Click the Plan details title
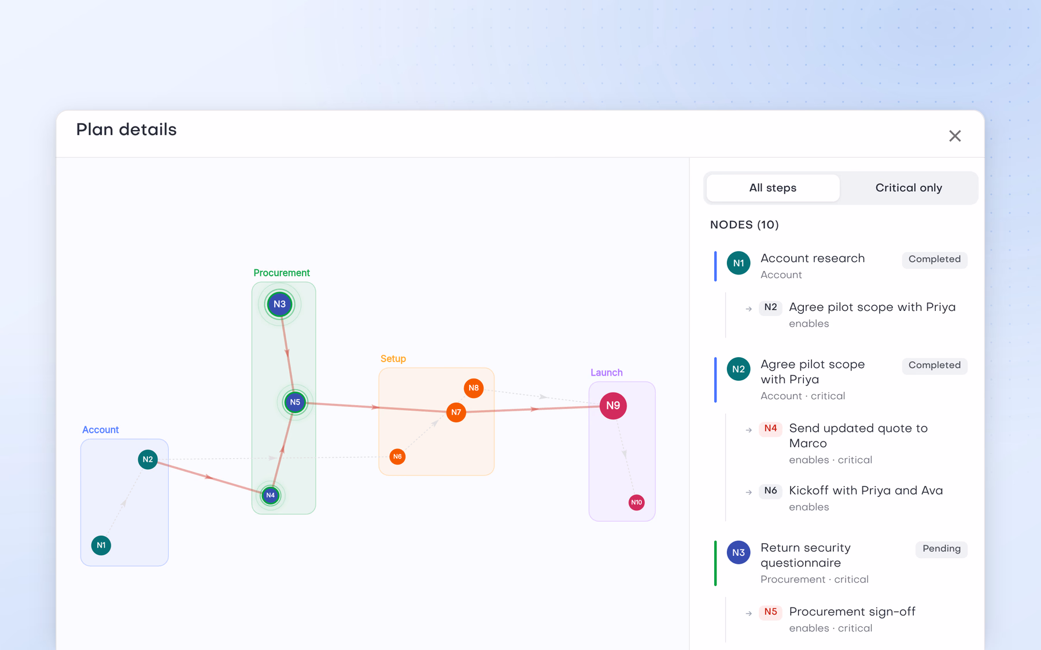 click(126, 130)
